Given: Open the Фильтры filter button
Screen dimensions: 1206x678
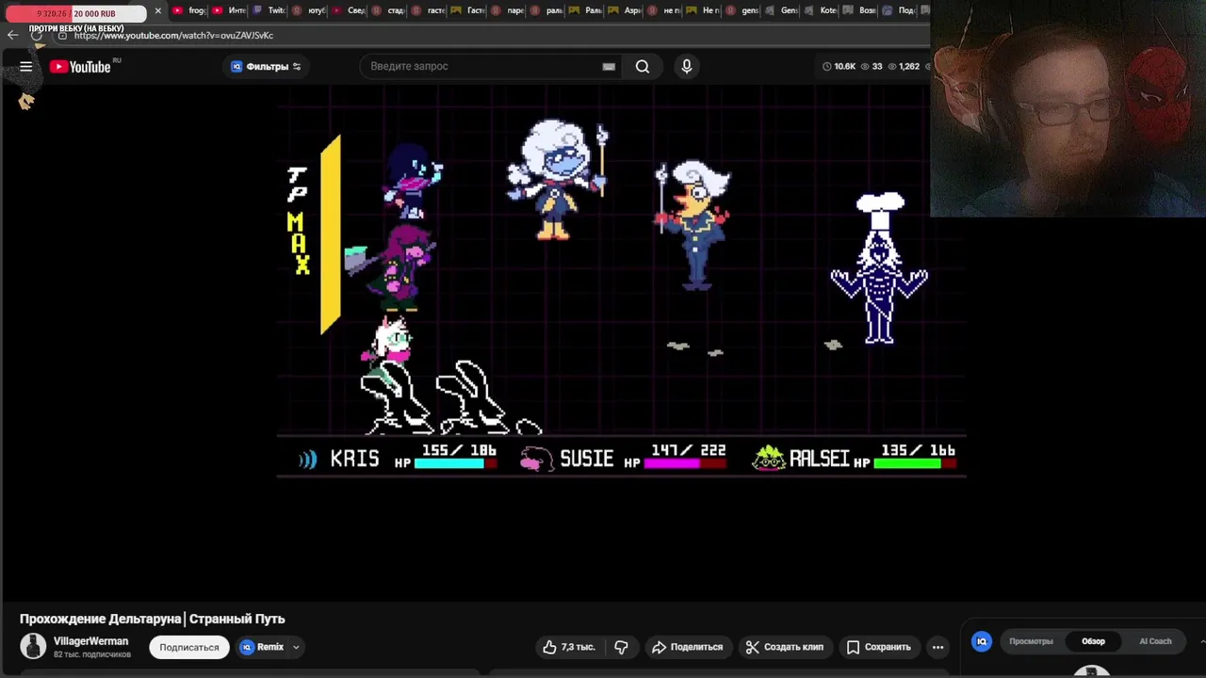Looking at the screenshot, I should click(266, 66).
